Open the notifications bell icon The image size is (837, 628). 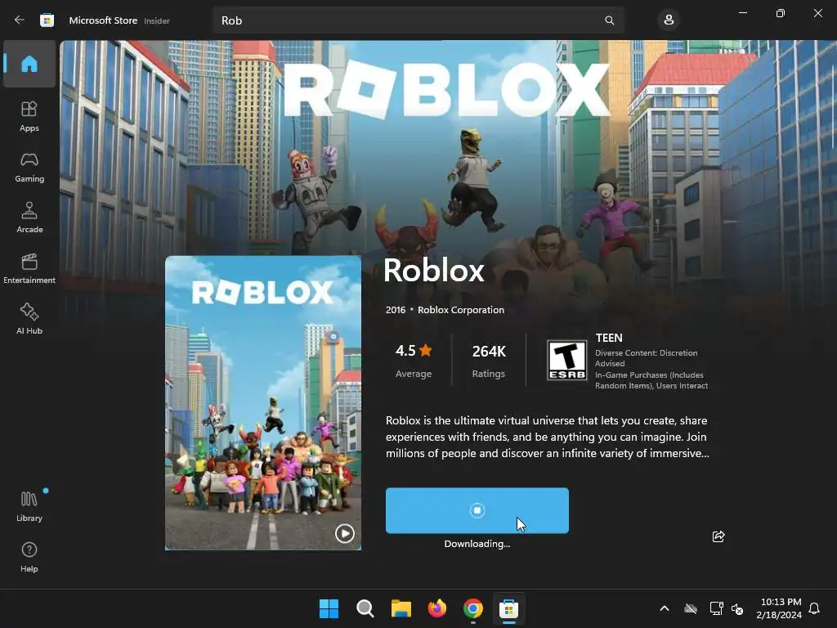(x=814, y=608)
